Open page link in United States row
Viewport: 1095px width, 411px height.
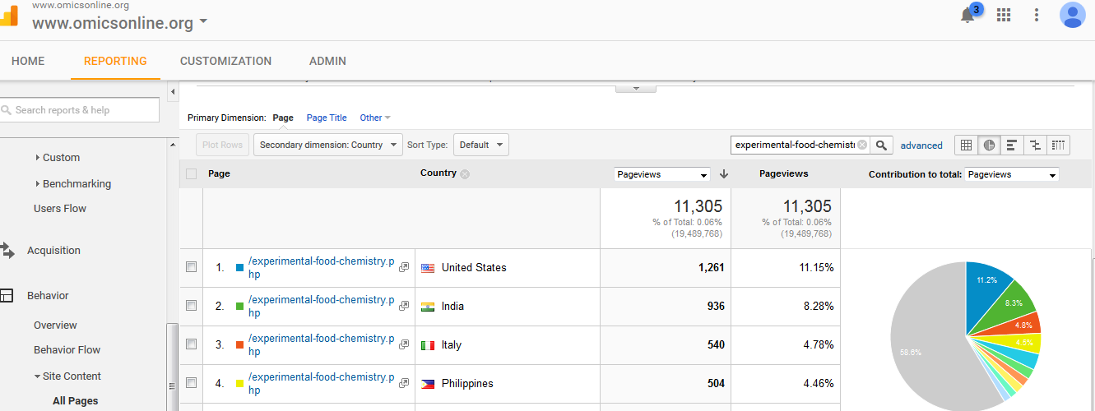[321, 267]
